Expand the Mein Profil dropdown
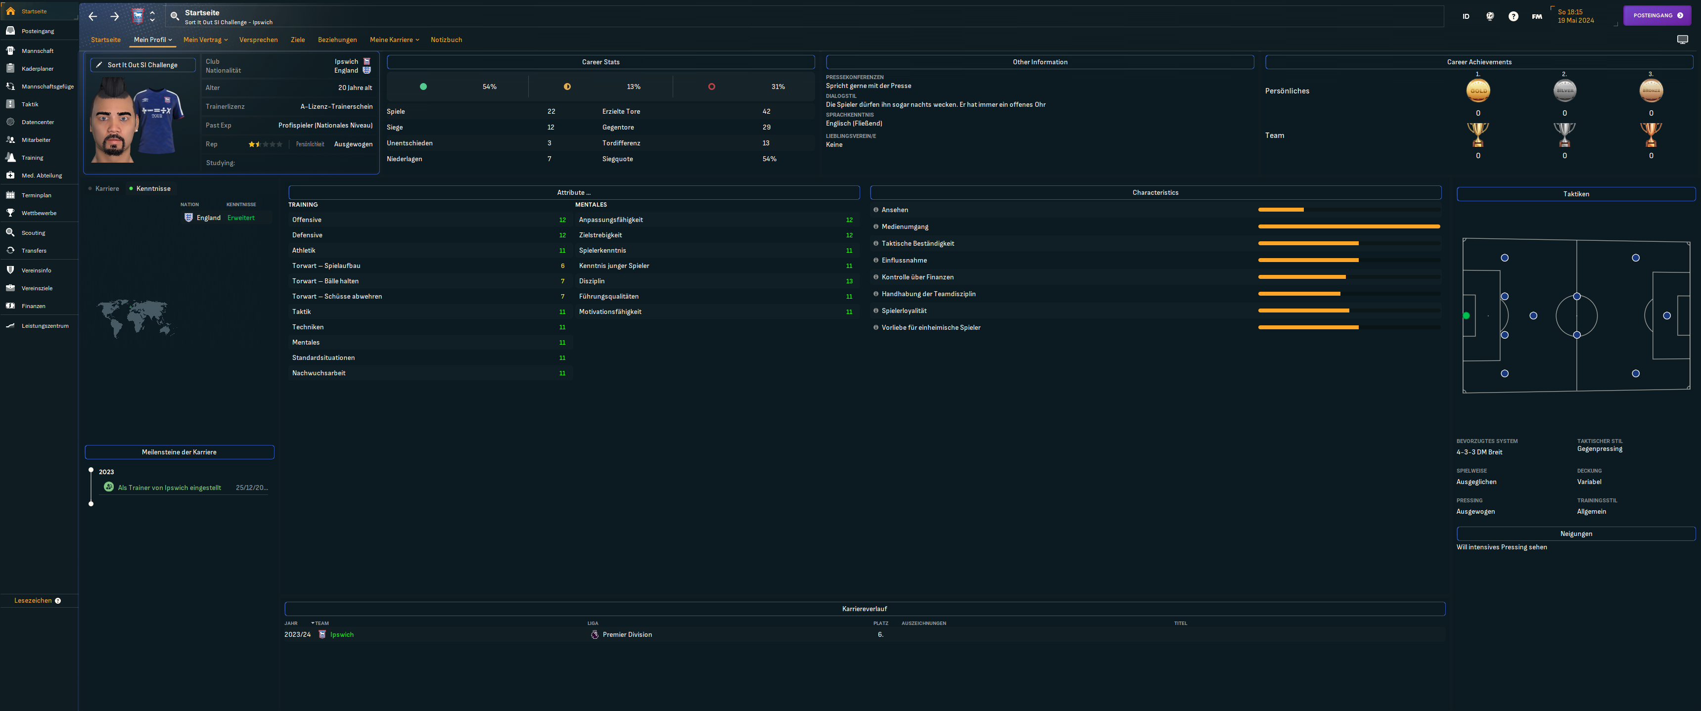 (153, 40)
